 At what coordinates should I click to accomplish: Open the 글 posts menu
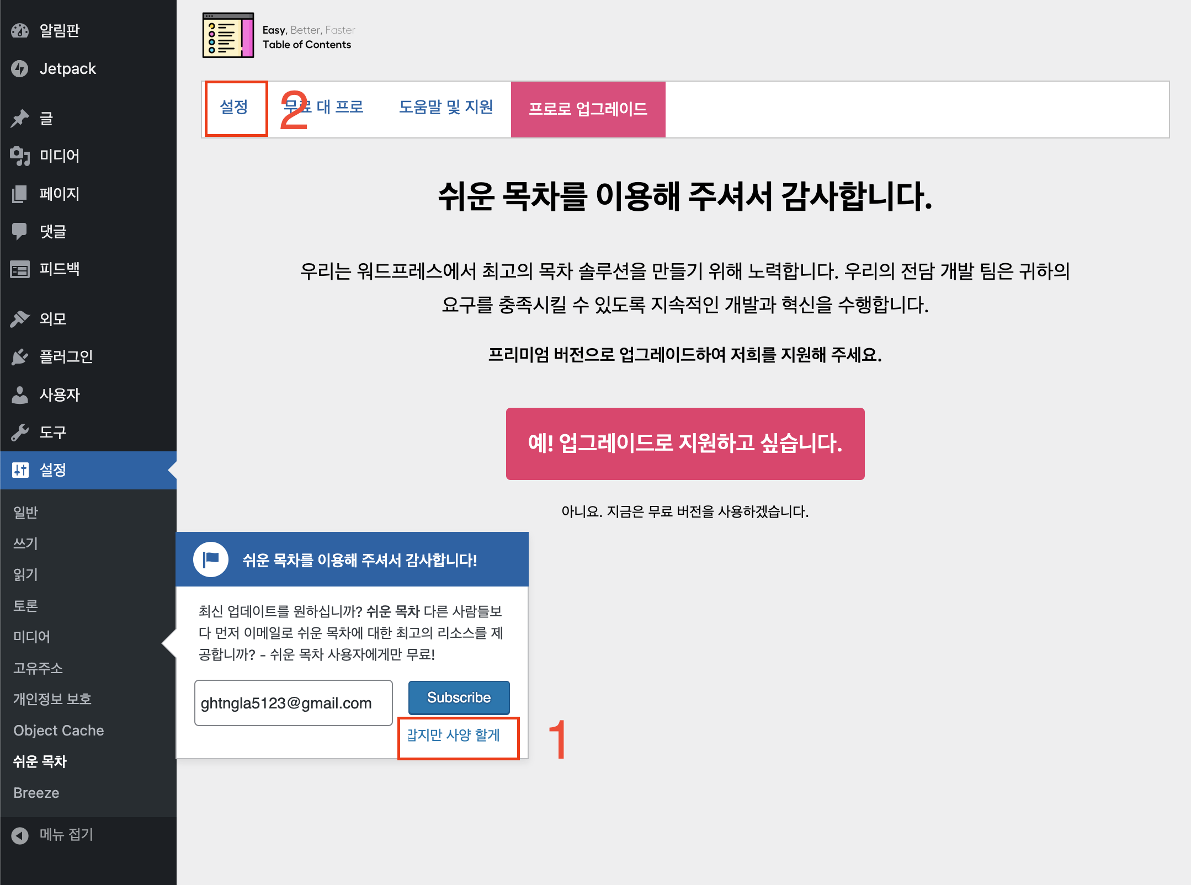tap(46, 118)
